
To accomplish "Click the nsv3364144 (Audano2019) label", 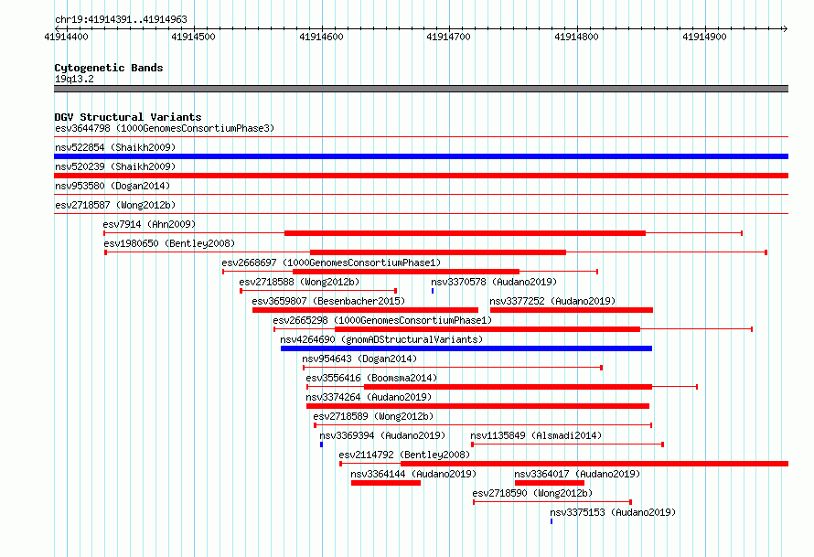I will point(413,474).
